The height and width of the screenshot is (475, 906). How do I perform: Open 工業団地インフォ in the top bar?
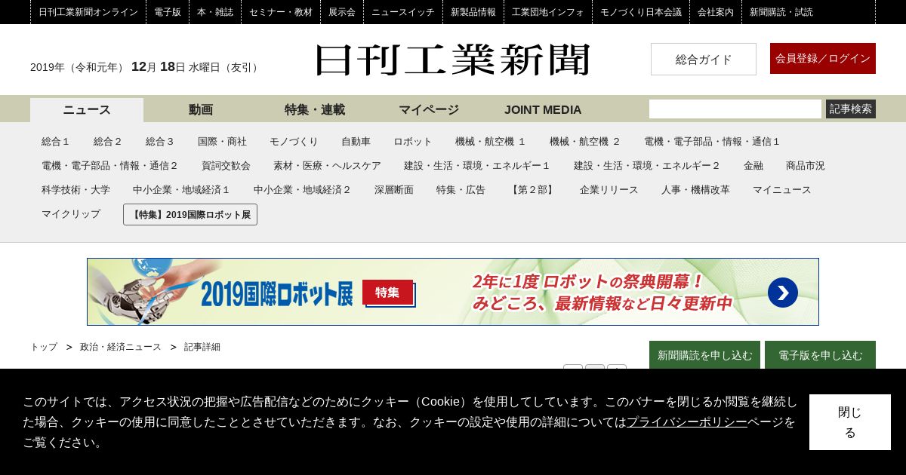coord(548,12)
